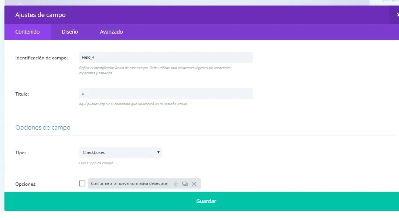Click the Identificación de campo input with Field_4
Image resolution: width=399 pixels, height=220 pixels.
(166, 57)
